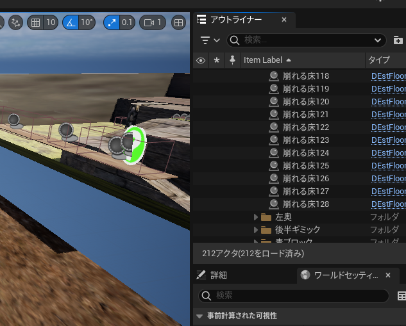The width and height of the screenshot is (406, 326).
Task: Click the Outliner 検索 search field
Action: 307,40
